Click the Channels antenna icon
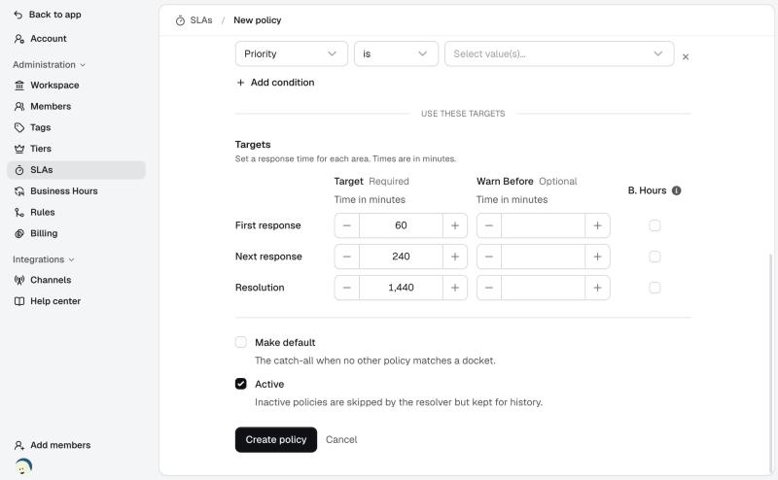The height and width of the screenshot is (480, 778). [19, 280]
